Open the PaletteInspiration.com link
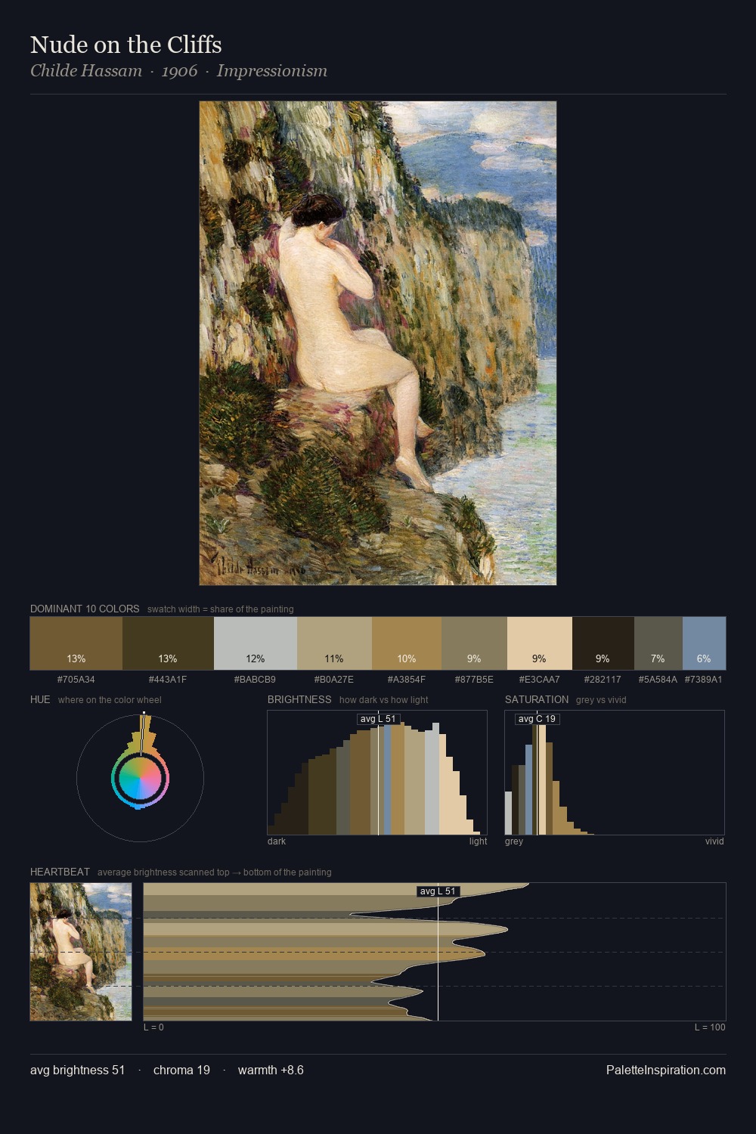This screenshot has width=756, height=1134. click(x=666, y=1070)
